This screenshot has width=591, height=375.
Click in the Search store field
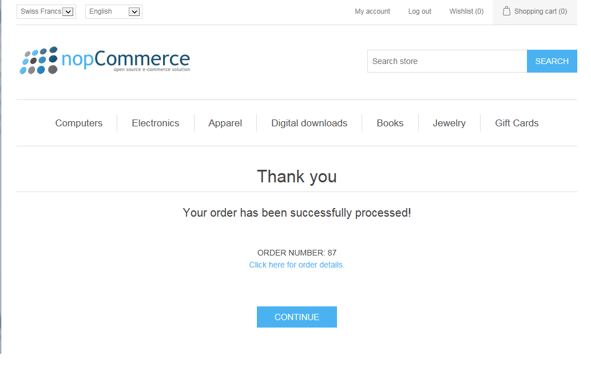[x=447, y=61]
